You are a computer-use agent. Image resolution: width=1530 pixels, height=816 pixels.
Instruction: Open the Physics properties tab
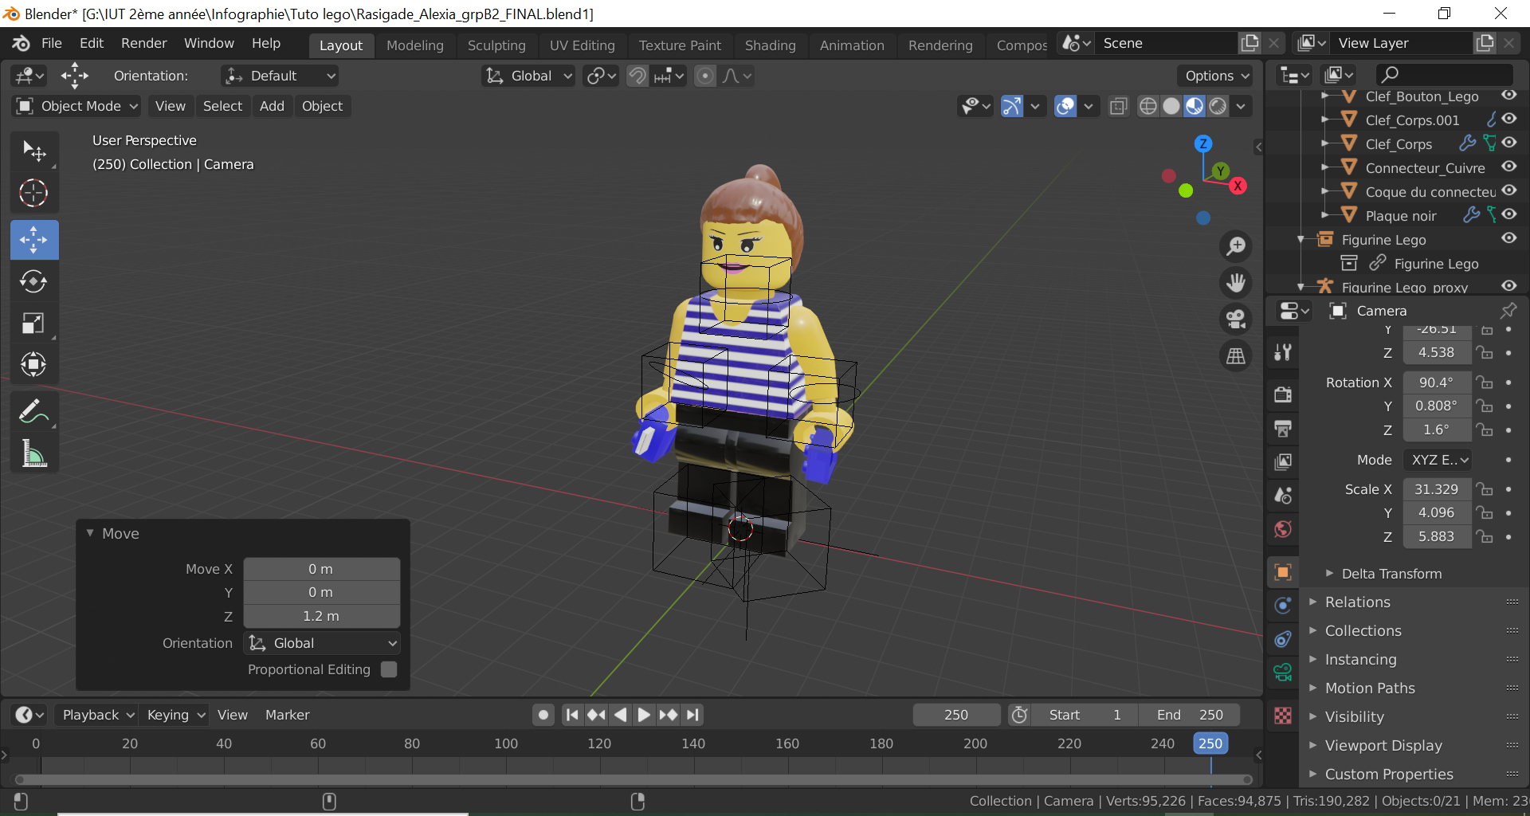[x=1283, y=606]
